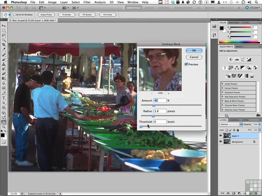Viewport: 262px width, 196px height.
Task: Select the Crop tool in the toolbox
Action: point(4,44)
